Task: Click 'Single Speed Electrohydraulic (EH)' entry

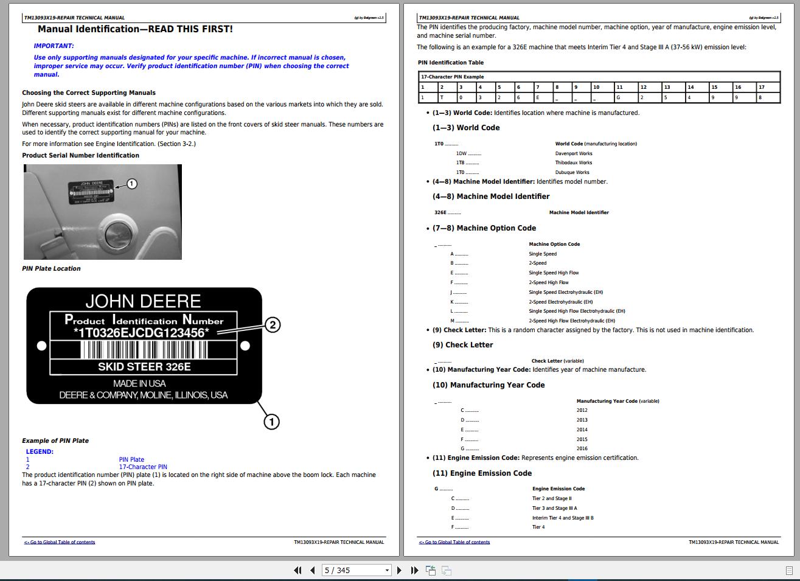Action: point(566,292)
